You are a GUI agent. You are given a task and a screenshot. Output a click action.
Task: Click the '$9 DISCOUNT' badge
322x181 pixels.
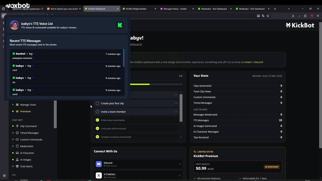pos(272,167)
